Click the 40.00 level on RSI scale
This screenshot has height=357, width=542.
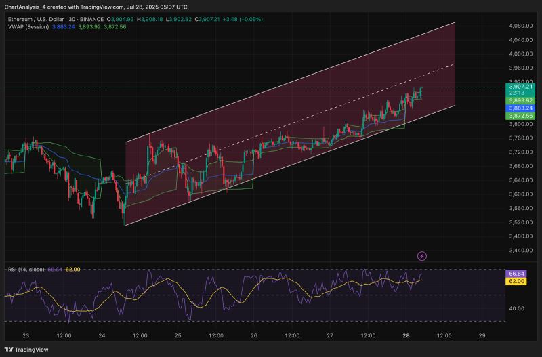[x=516, y=308]
